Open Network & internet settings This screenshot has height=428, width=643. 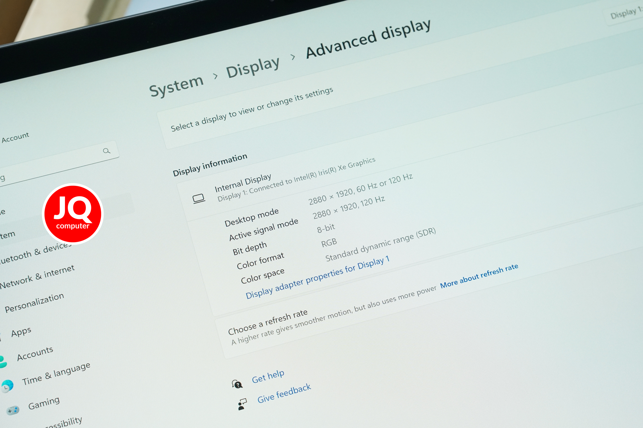[37, 277]
